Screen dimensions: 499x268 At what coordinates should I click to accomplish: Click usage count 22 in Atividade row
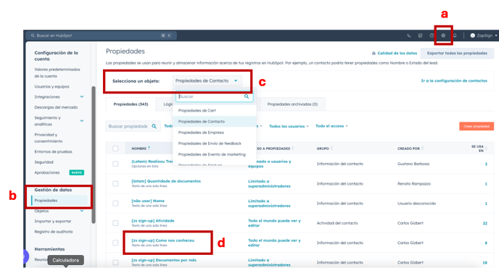click(x=485, y=223)
